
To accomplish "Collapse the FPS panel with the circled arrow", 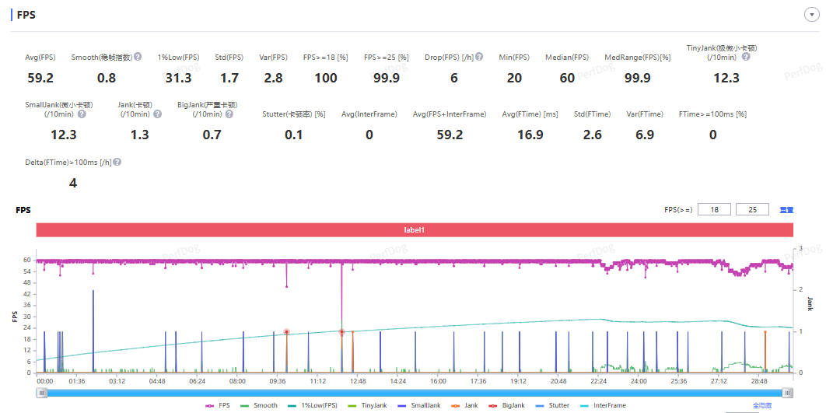I will point(811,15).
